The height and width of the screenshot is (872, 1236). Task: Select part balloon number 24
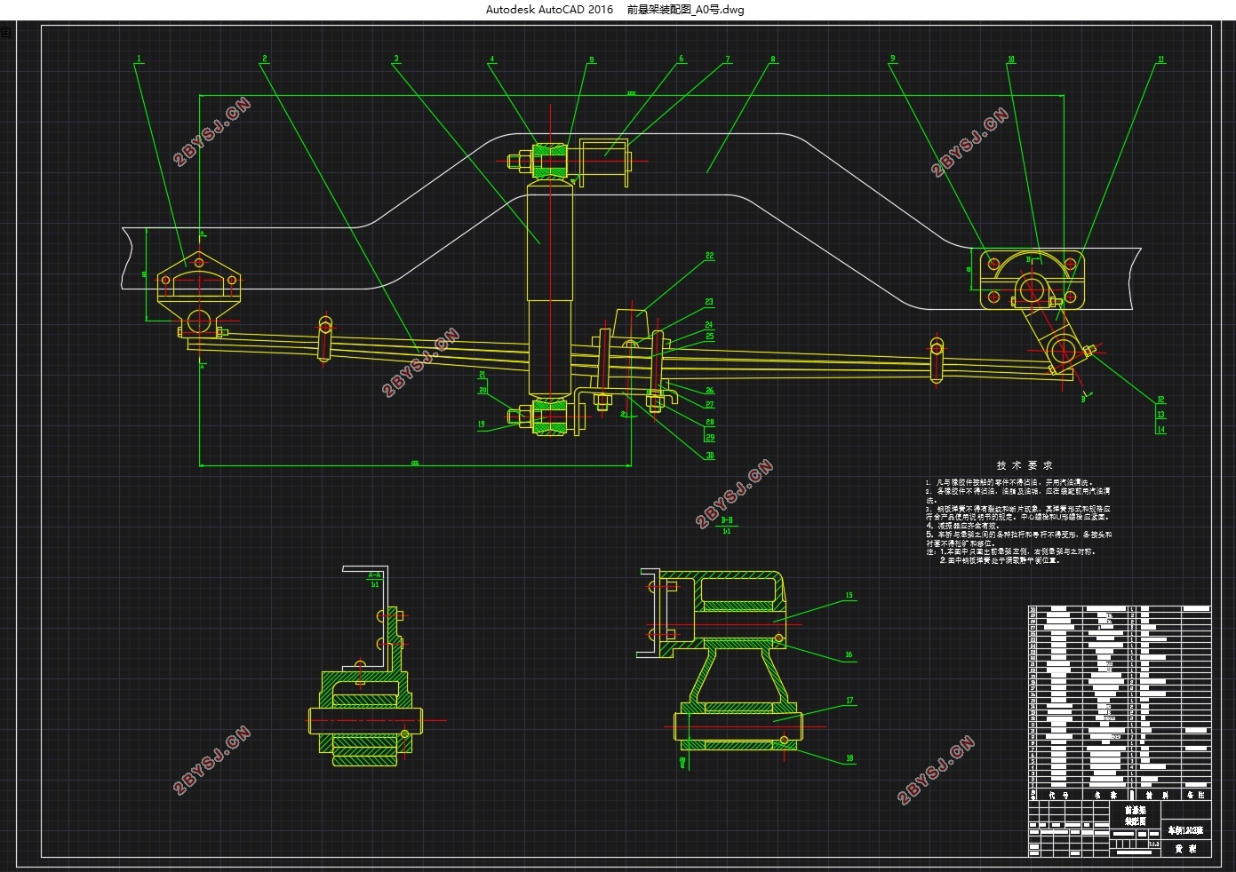point(710,325)
